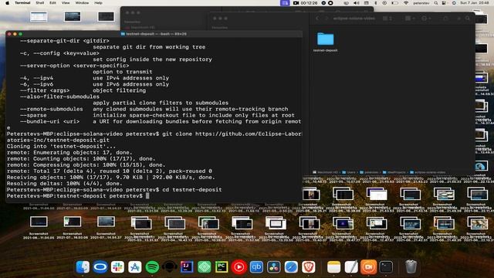Open the Terminal application menu
The height and width of the screenshot is (278, 494).
22,3
